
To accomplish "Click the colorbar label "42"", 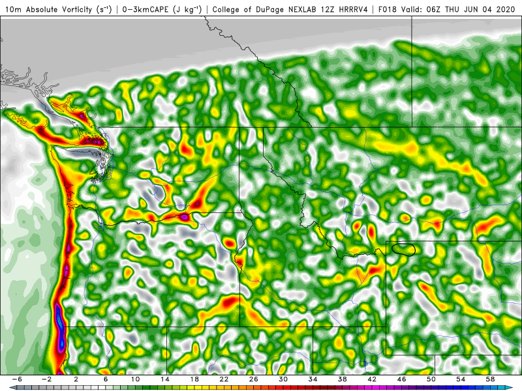I will pyautogui.click(x=372, y=379).
